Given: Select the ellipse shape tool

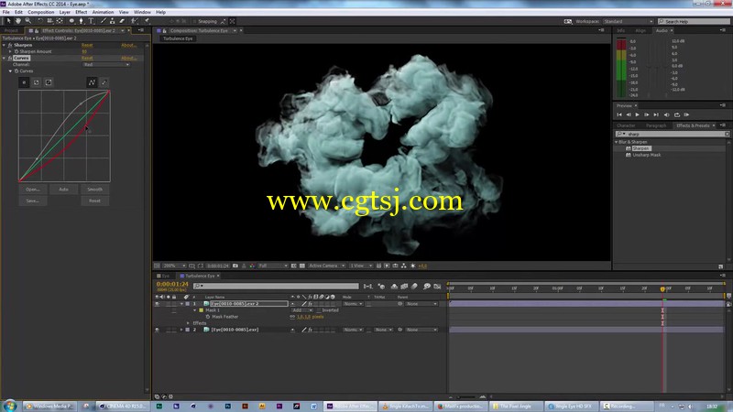Looking at the screenshot, I should pos(71,21).
